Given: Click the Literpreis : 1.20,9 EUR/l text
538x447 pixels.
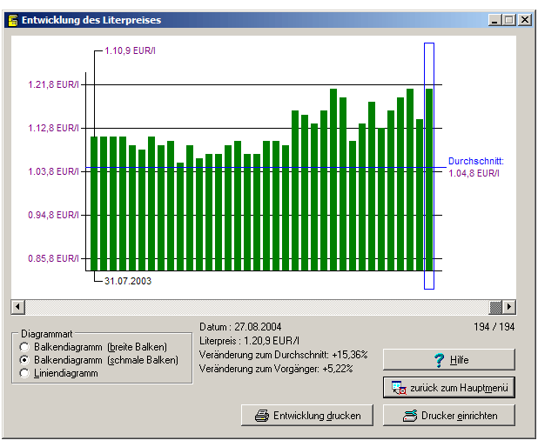Looking at the screenshot, I should pos(249,341).
